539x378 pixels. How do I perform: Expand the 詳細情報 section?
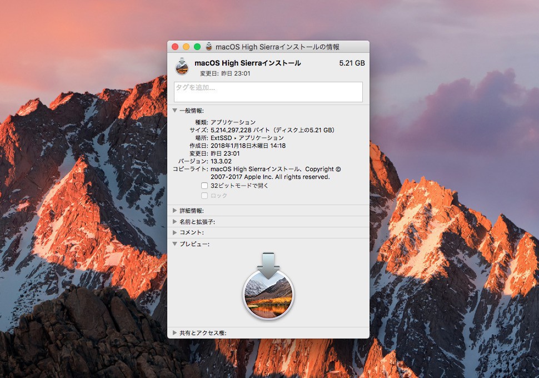(x=174, y=211)
